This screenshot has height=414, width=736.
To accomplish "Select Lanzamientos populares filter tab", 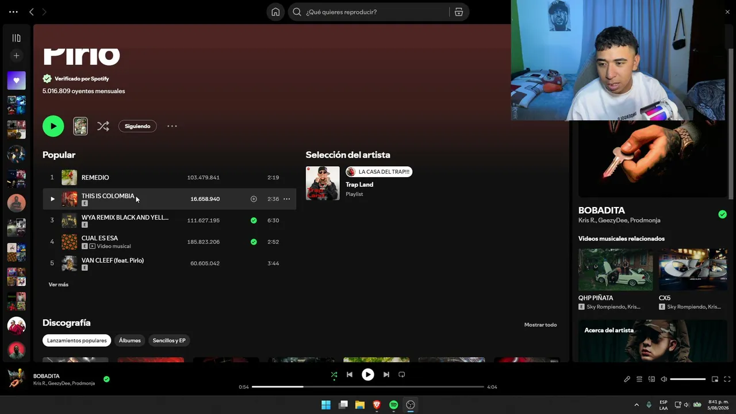I will [x=77, y=340].
